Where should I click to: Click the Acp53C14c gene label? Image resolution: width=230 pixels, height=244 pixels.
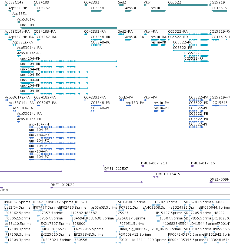(26, 19)
